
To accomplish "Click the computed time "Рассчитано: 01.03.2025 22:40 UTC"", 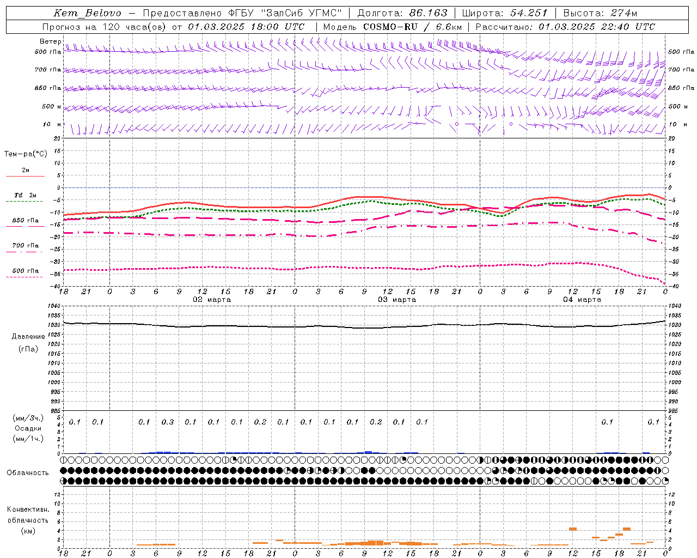I will [x=565, y=27].
